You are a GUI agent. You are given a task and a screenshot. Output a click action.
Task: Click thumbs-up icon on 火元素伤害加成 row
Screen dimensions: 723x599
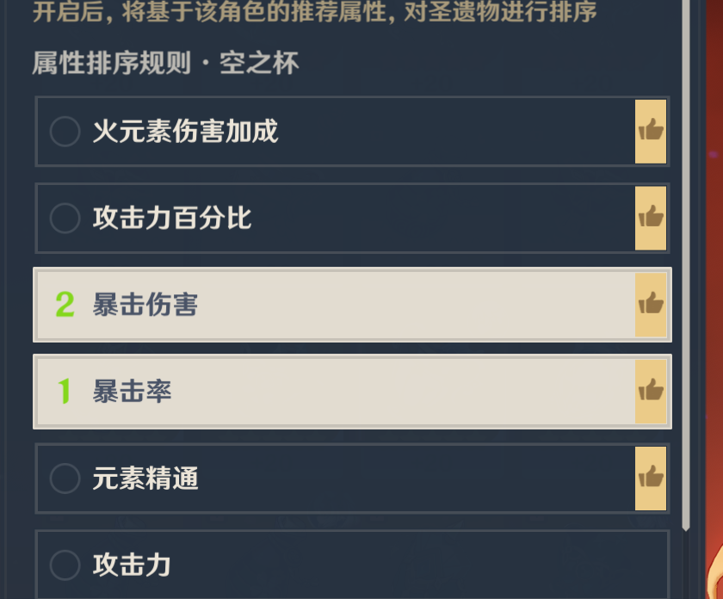tap(651, 131)
